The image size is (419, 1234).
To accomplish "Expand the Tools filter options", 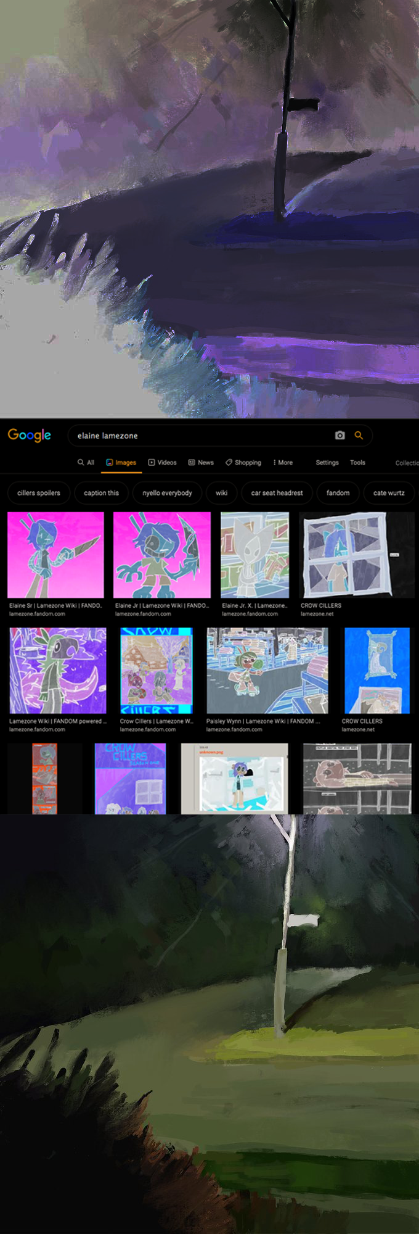I will point(357,462).
